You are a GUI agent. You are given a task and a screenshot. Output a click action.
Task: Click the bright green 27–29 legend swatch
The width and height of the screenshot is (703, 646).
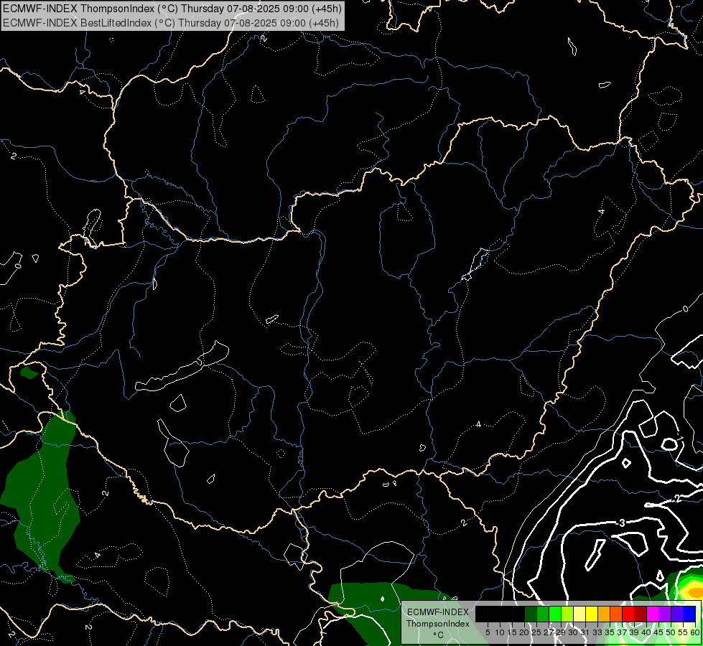555,614
